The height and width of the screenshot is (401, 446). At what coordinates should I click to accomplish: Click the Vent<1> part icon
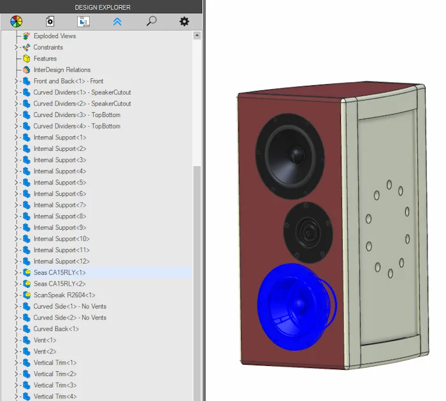27,340
